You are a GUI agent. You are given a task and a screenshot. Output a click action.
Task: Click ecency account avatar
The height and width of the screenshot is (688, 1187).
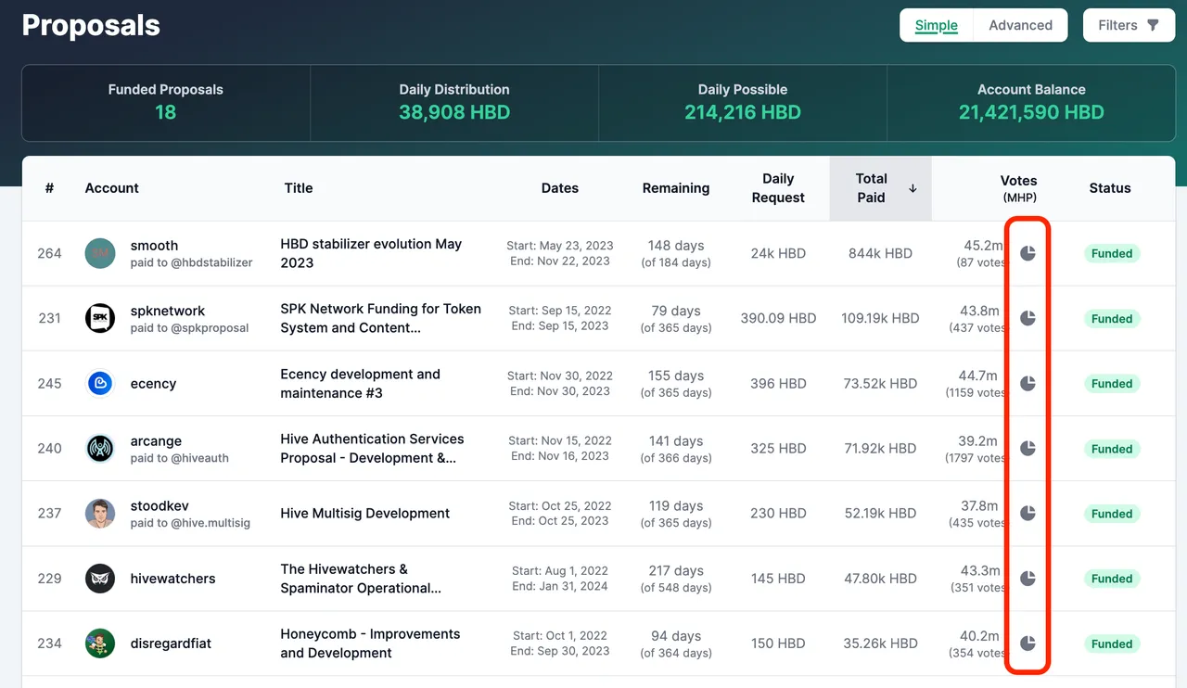[x=100, y=383]
